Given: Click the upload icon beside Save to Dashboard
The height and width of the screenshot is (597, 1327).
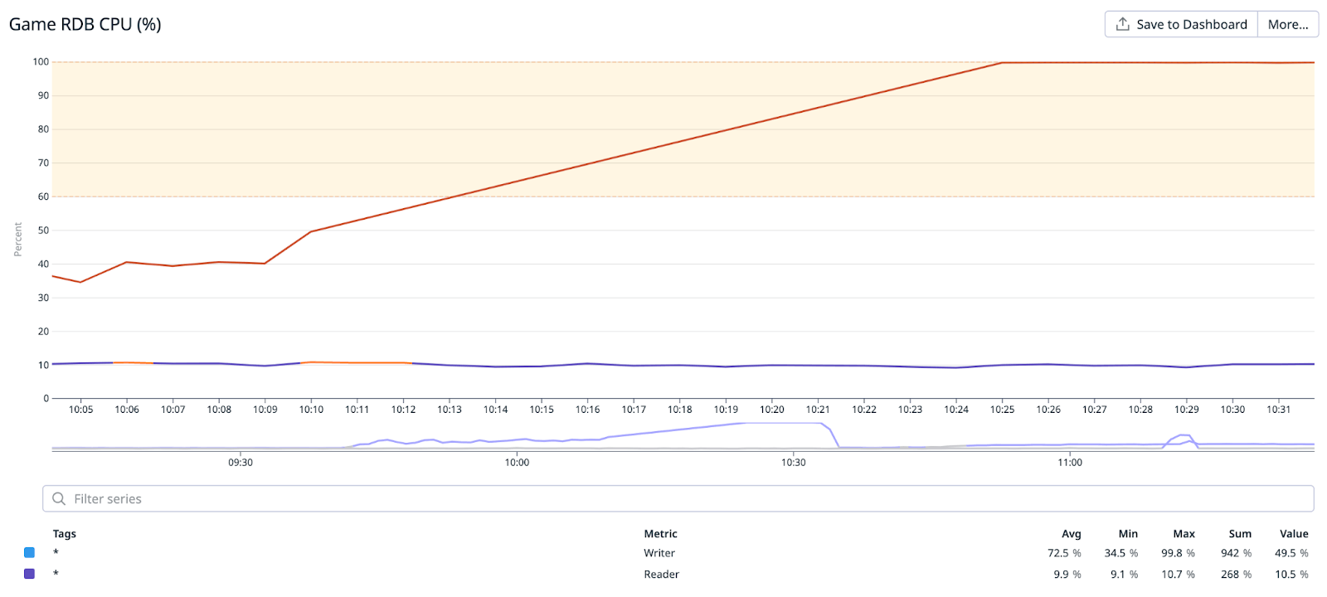Looking at the screenshot, I should point(1123,24).
